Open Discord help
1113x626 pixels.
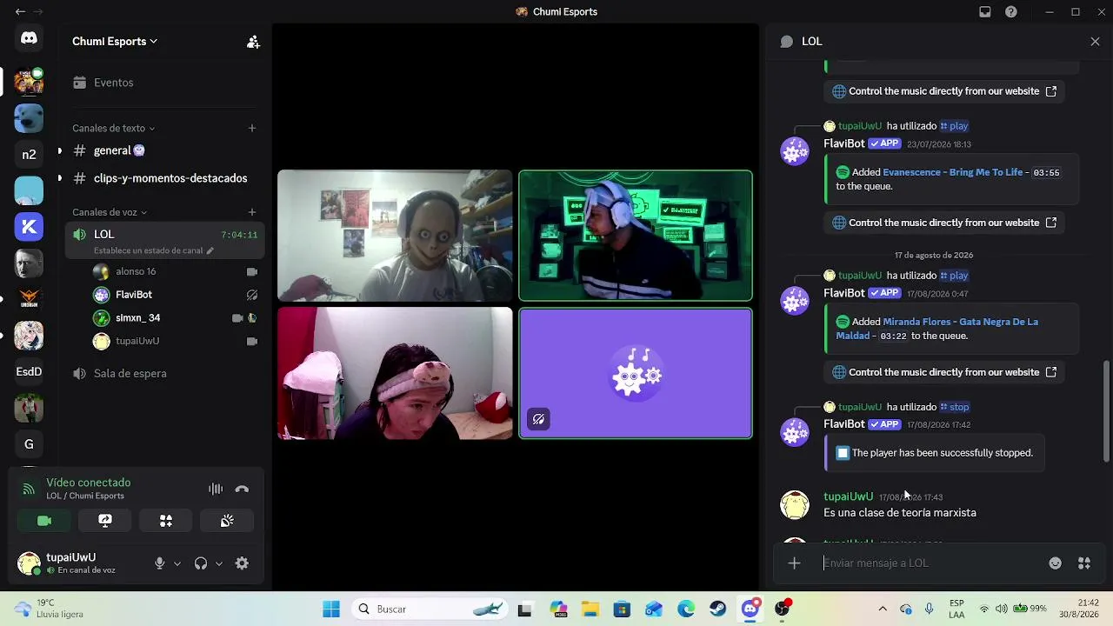1011,12
